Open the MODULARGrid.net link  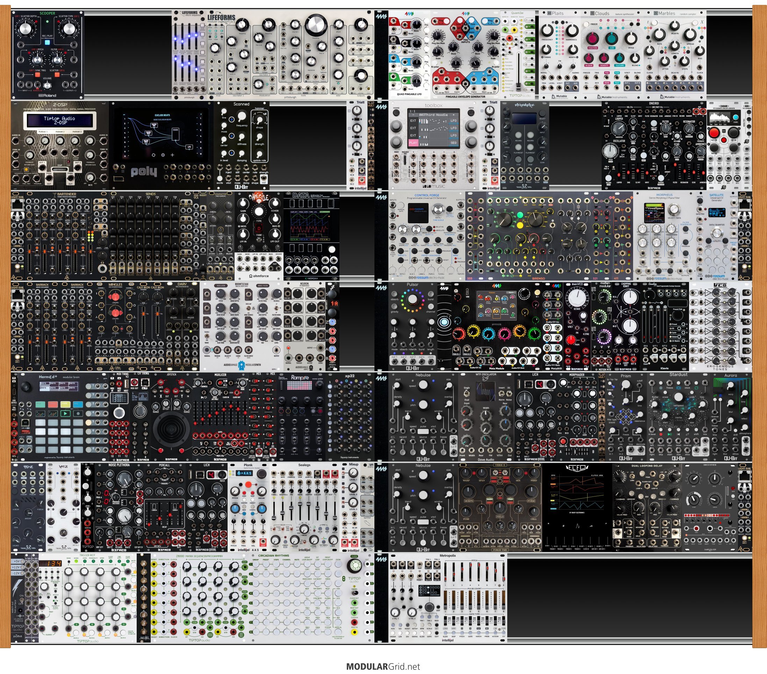tap(383, 667)
